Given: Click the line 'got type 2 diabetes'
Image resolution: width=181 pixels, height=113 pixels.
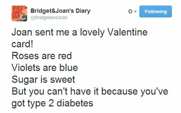Looking at the screenshot, I should (x=52, y=103).
